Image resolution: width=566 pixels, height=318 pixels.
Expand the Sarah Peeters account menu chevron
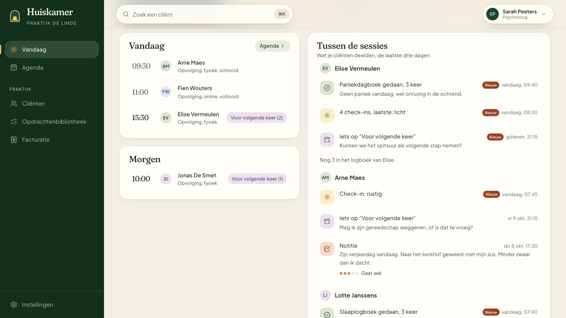tap(544, 14)
